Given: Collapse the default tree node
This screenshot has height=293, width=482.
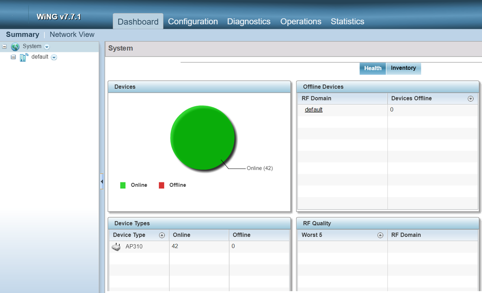Looking at the screenshot, I should [x=14, y=57].
